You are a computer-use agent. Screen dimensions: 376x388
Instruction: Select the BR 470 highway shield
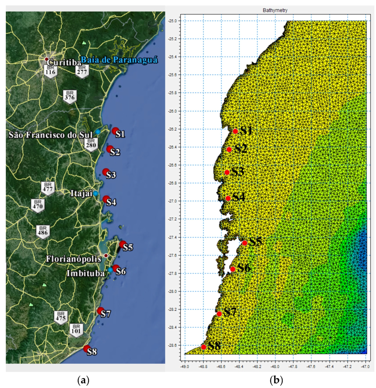click(x=37, y=204)
